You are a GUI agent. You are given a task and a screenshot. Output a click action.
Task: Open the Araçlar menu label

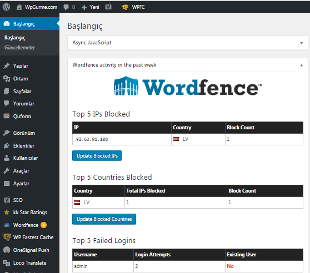click(x=21, y=171)
